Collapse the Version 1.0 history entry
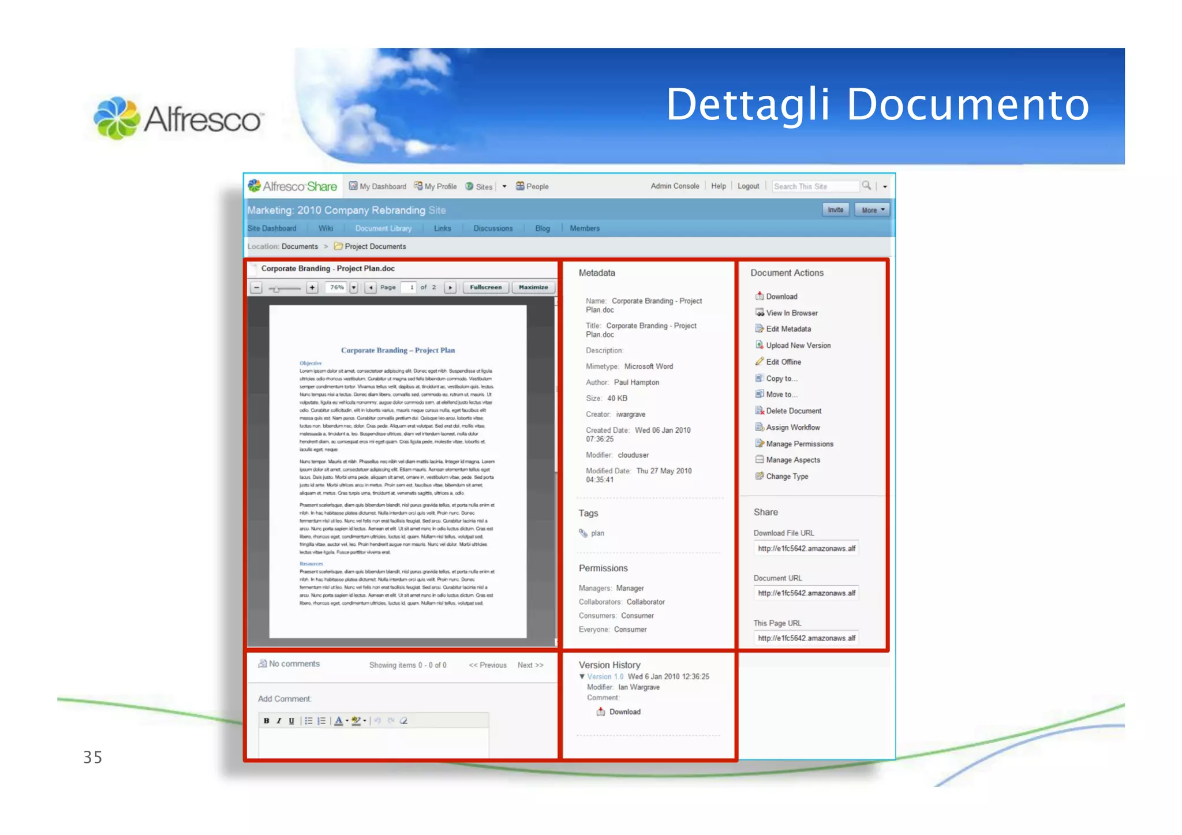Screen dimensions: 1182x835 [582, 676]
